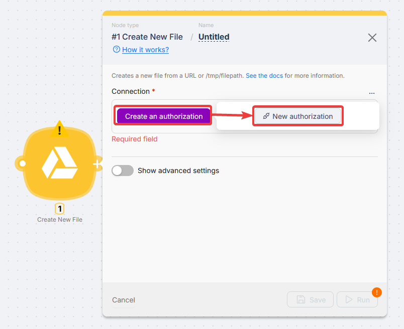Open the See the docs link

264,76
